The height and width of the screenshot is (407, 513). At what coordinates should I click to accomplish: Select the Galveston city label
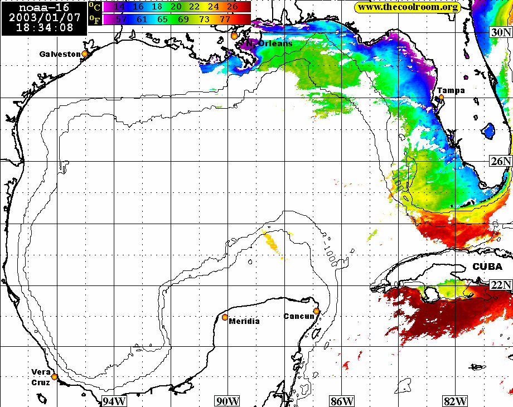pyautogui.click(x=60, y=54)
